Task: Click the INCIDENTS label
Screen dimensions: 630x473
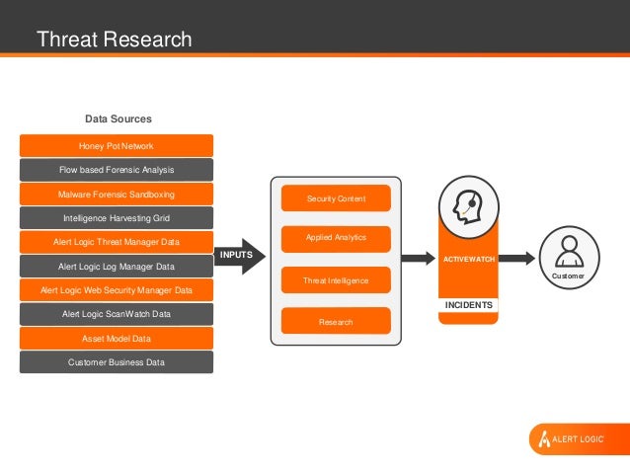Action: [468, 305]
